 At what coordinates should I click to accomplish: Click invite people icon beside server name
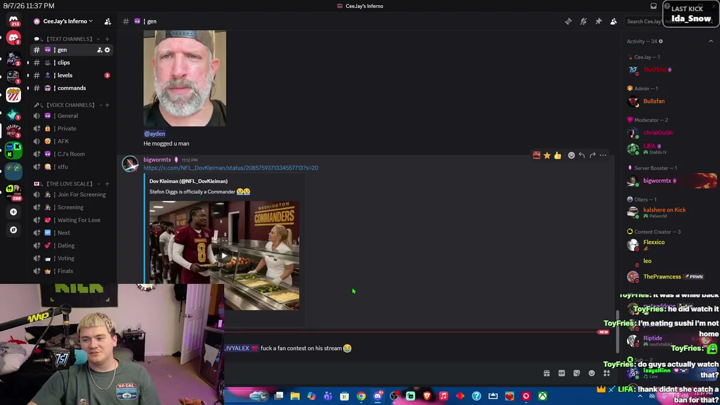click(107, 21)
